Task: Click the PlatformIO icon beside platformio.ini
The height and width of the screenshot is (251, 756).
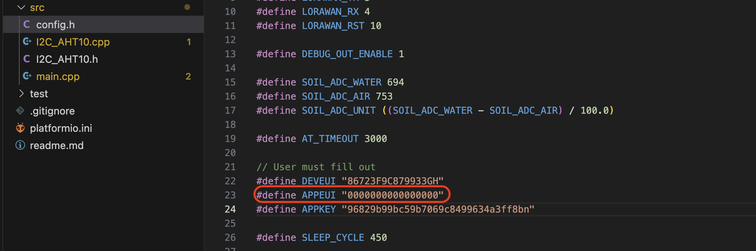Action: (x=20, y=128)
